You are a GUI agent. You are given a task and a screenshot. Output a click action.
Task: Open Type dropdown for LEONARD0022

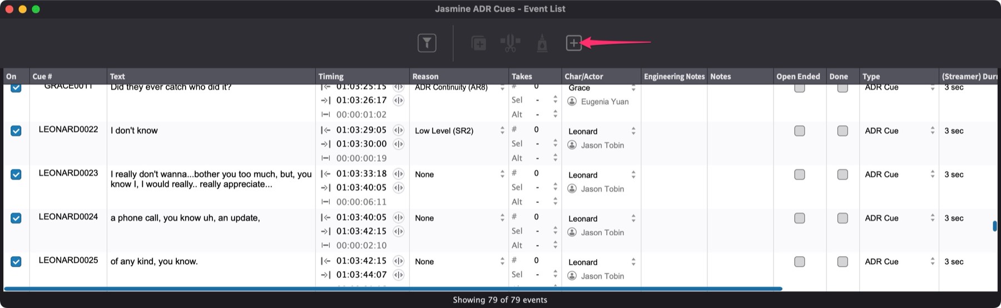pos(899,131)
